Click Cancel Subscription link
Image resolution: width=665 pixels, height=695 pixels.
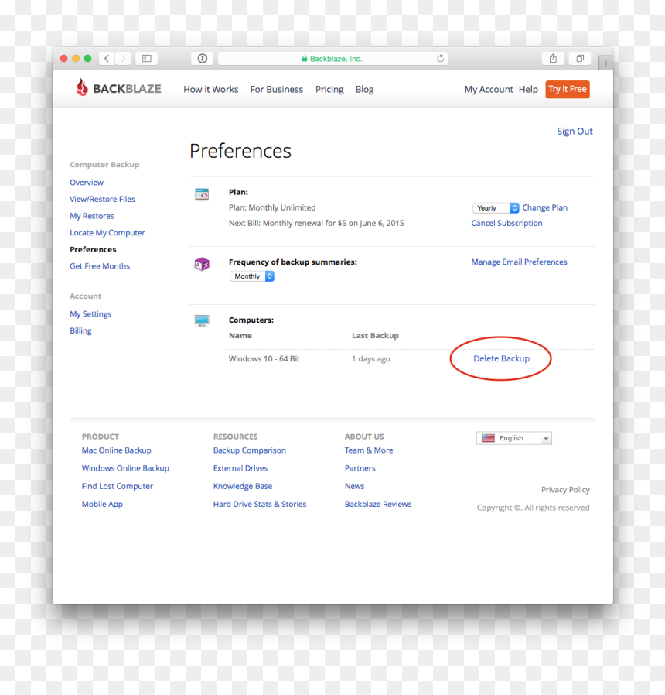tap(506, 223)
